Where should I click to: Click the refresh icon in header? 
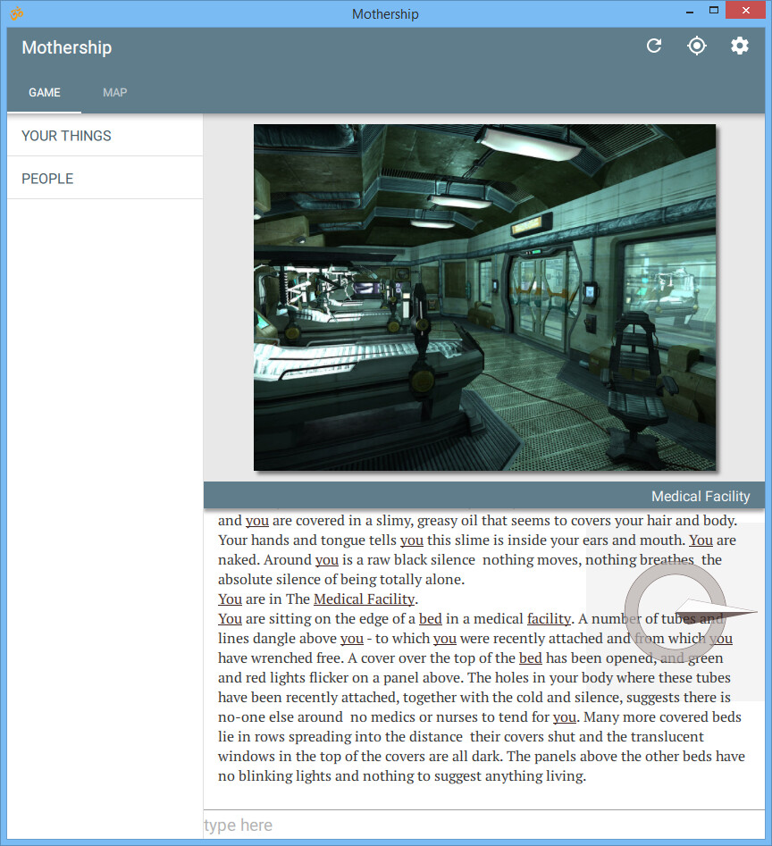pos(654,46)
